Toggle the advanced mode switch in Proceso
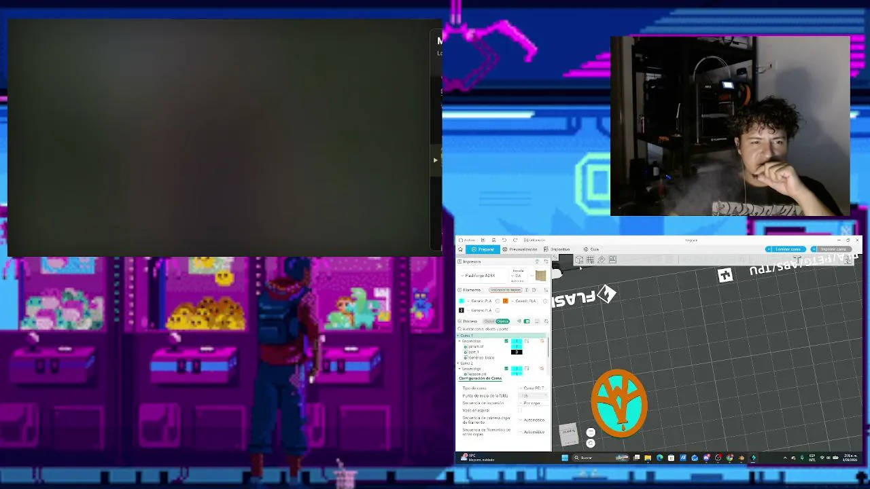 coord(527,321)
